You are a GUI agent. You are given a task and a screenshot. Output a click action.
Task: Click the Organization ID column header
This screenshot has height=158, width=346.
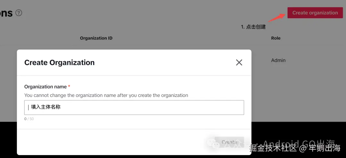point(96,38)
